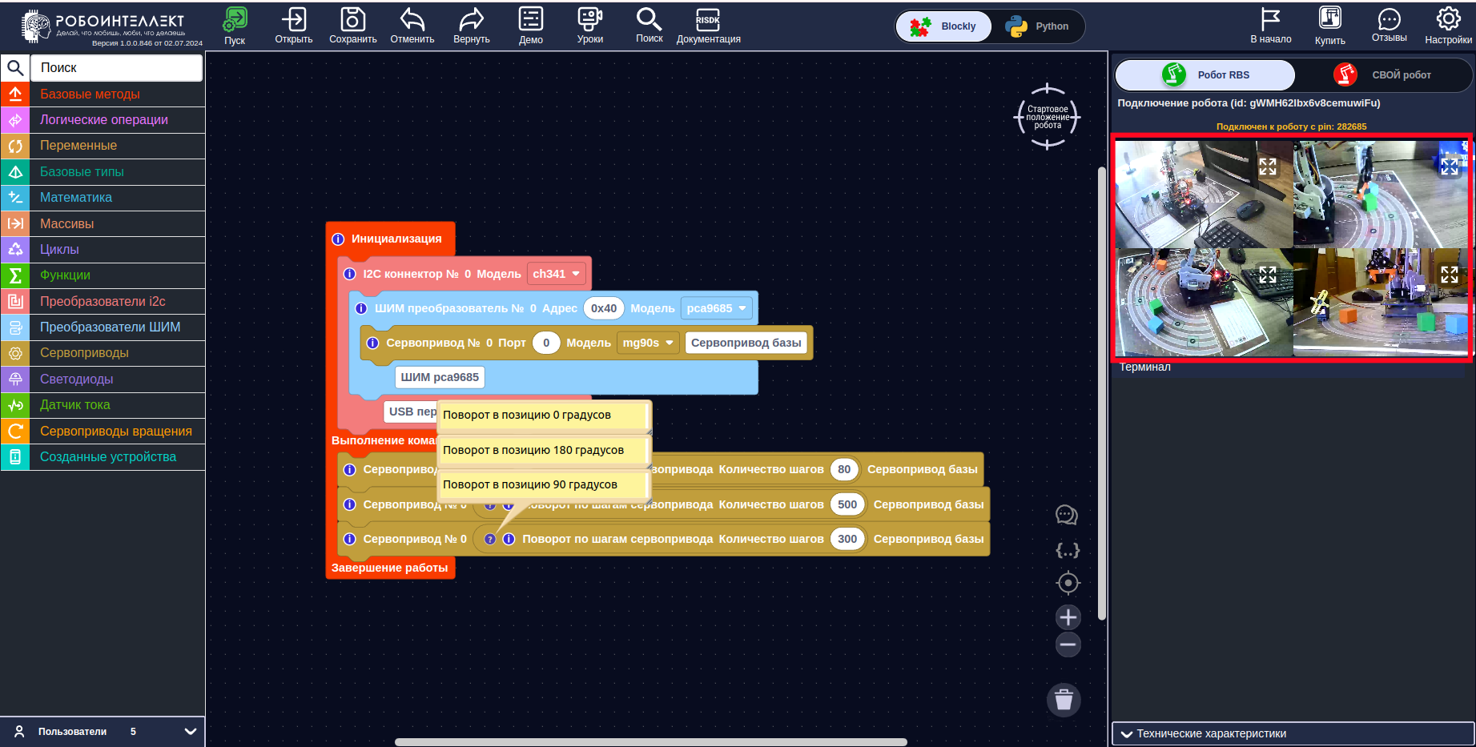Edit the Сервопривод базы name field
1476x747 pixels.
746,343
